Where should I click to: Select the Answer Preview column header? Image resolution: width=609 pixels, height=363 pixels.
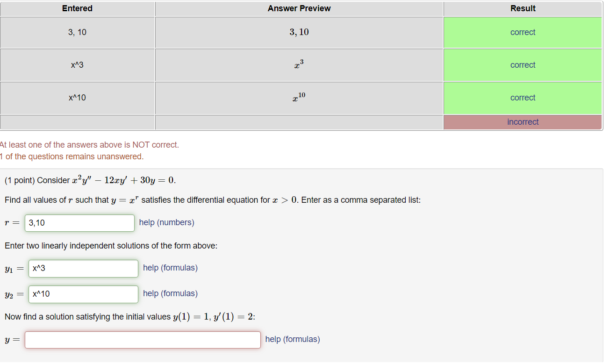(x=299, y=8)
